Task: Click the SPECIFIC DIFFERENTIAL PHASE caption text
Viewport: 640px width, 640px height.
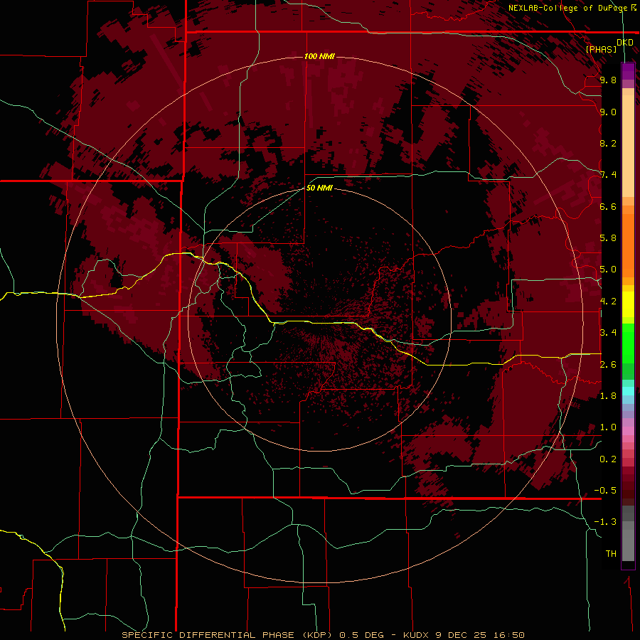Action: click(x=208, y=635)
